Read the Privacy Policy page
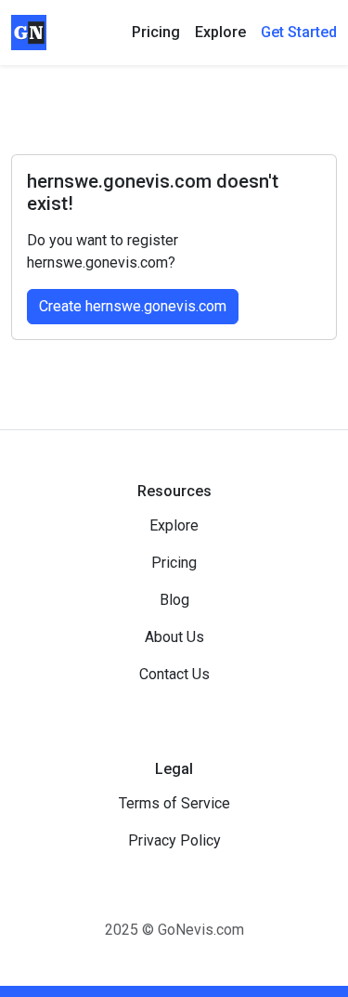The width and height of the screenshot is (348, 997). [174, 841]
